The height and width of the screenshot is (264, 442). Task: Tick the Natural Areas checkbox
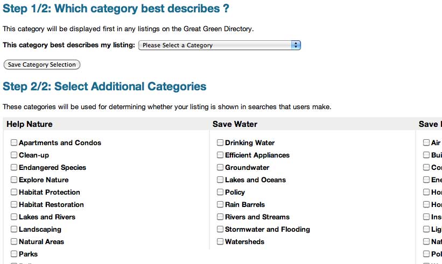click(14, 242)
